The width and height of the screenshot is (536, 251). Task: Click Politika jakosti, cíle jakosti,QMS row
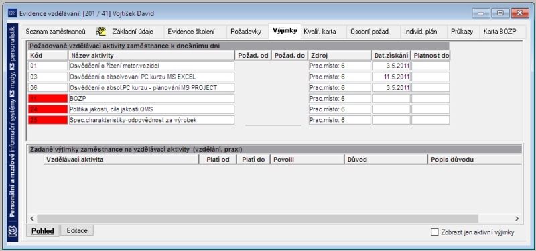[152, 109]
